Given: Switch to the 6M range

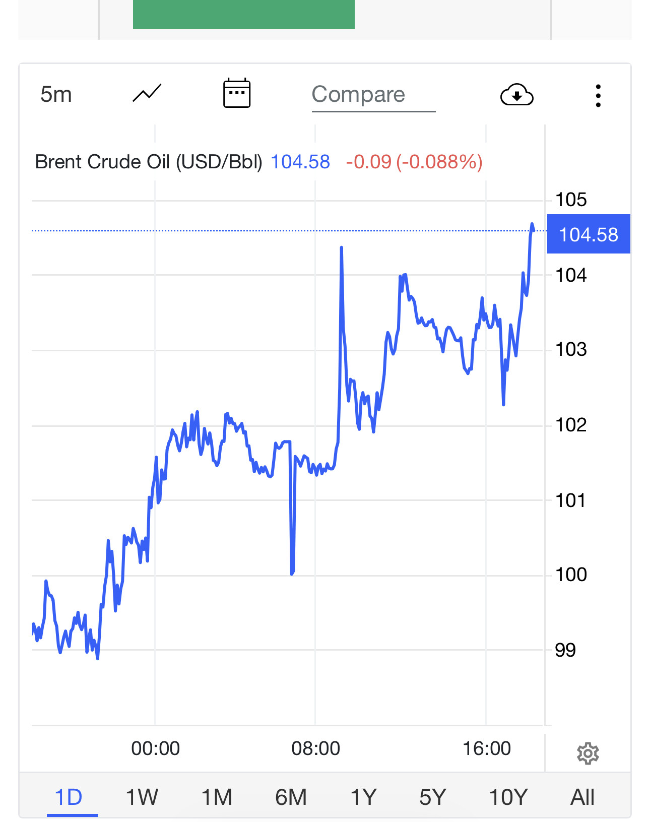Looking at the screenshot, I should (291, 797).
